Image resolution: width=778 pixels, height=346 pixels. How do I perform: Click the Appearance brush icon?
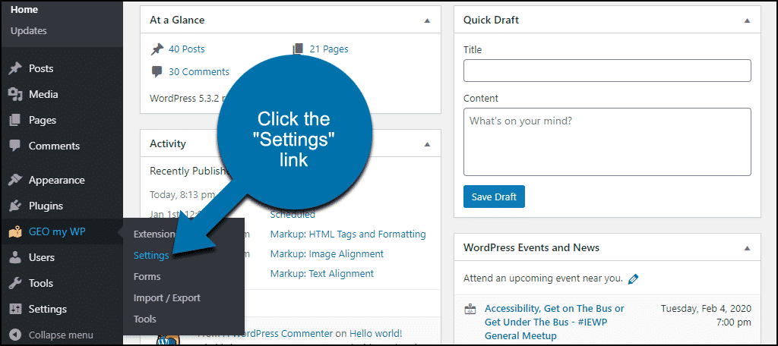15,180
